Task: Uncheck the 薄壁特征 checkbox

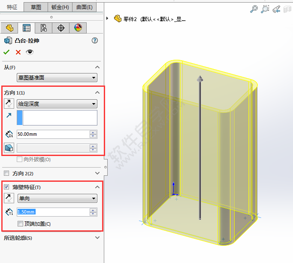Action: (6, 187)
